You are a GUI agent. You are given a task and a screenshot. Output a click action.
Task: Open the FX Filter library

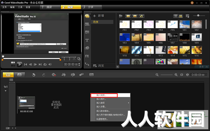point(87,56)
